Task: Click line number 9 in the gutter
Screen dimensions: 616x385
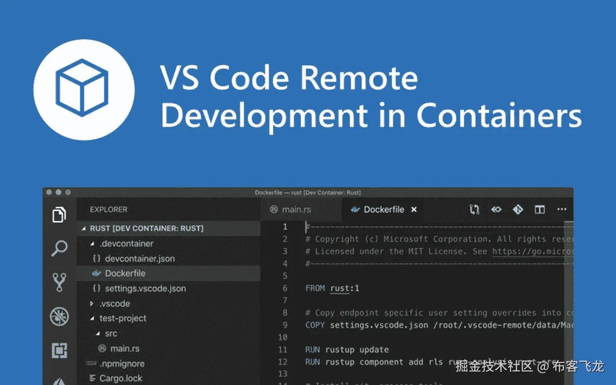Action: point(285,325)
